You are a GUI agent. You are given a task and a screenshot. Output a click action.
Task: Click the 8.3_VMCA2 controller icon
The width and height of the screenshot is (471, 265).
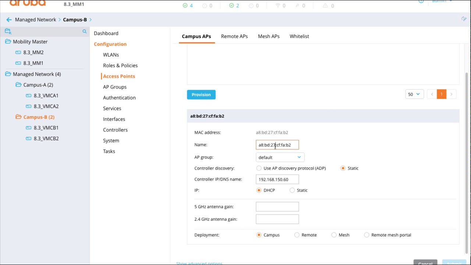(29, 106)
